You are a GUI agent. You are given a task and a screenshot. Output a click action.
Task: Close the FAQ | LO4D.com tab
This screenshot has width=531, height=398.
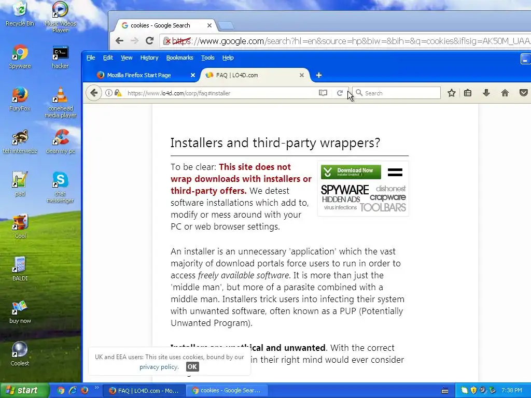coord(302,75)
